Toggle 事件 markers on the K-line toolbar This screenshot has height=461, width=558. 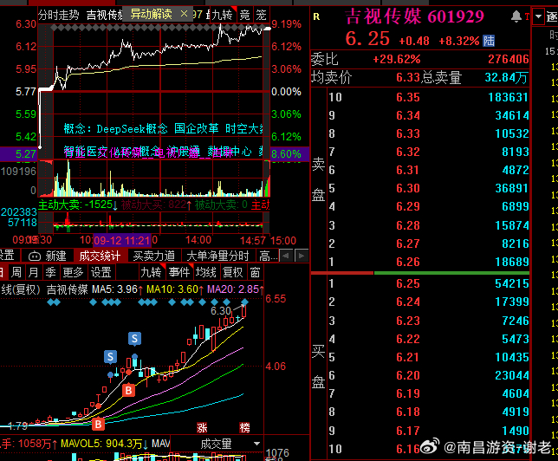pyautogui.click(x=179, y=272)
